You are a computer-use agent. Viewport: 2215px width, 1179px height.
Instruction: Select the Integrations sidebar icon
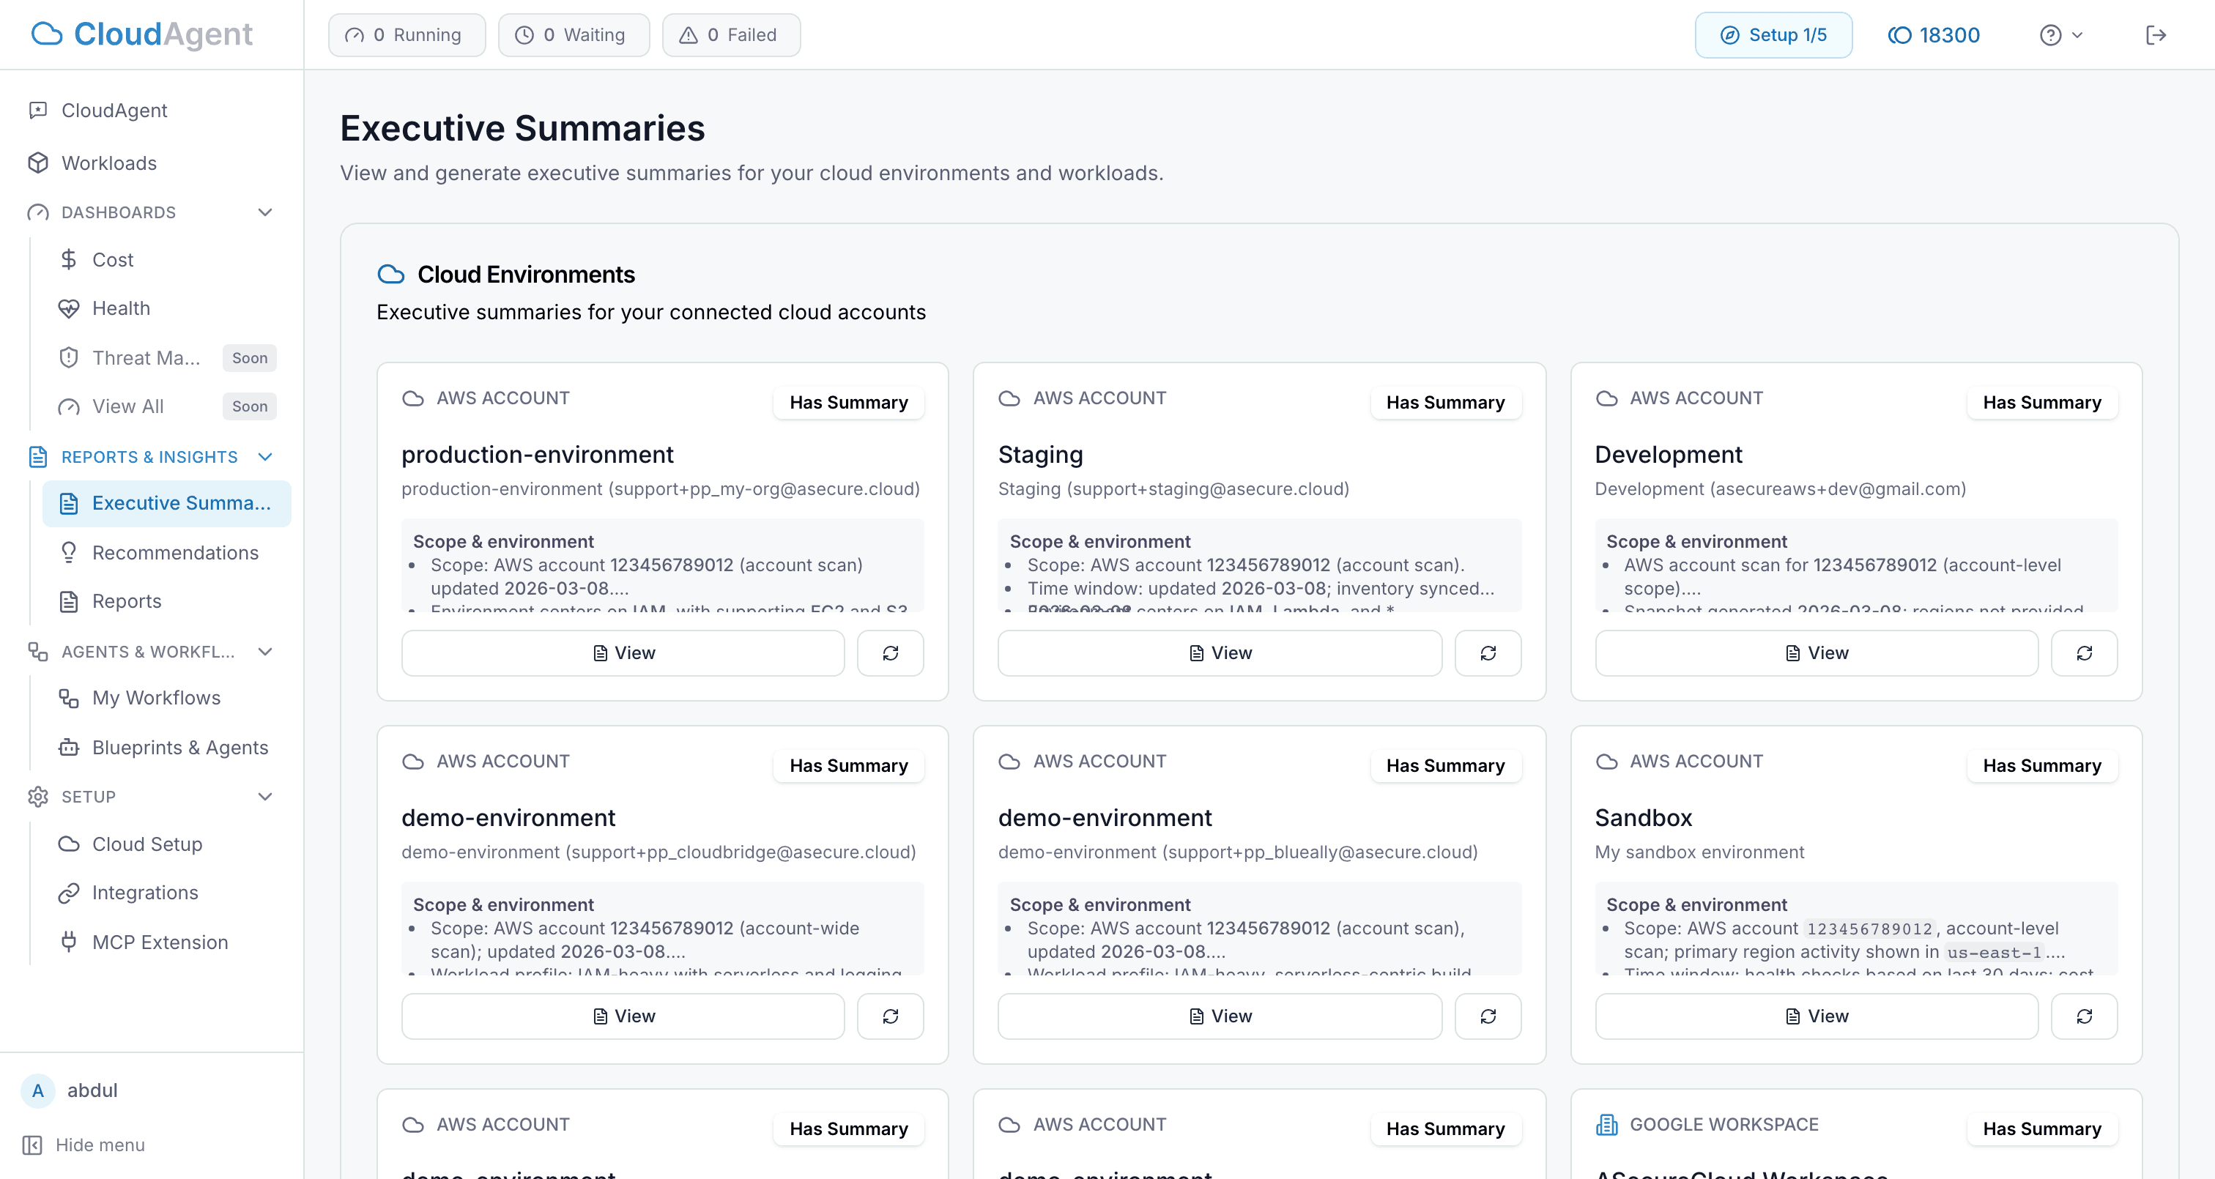click(70, 893)
